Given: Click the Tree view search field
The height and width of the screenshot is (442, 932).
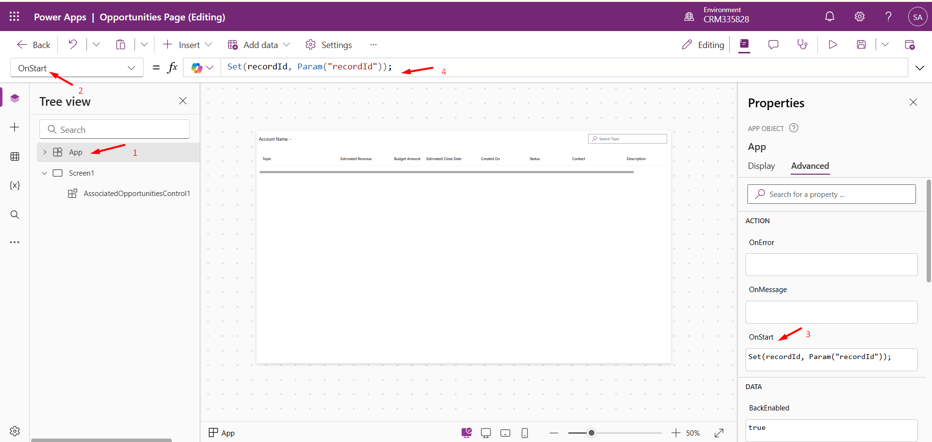Looking at the screenshot, I should [115, 130].
